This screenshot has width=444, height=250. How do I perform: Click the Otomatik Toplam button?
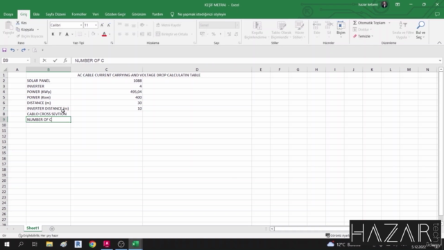tap(369, 23)
